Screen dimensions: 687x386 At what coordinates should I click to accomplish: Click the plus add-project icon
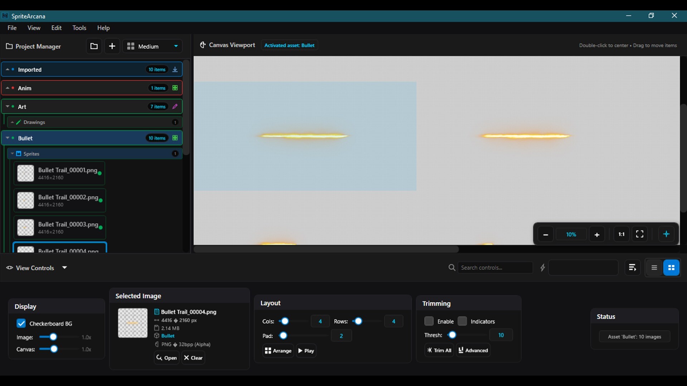[x=112, y=46]
